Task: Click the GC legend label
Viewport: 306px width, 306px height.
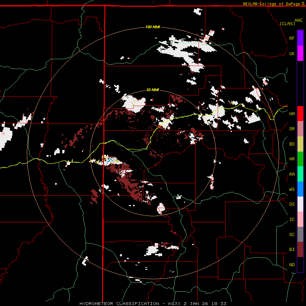Action: point(292,235)
